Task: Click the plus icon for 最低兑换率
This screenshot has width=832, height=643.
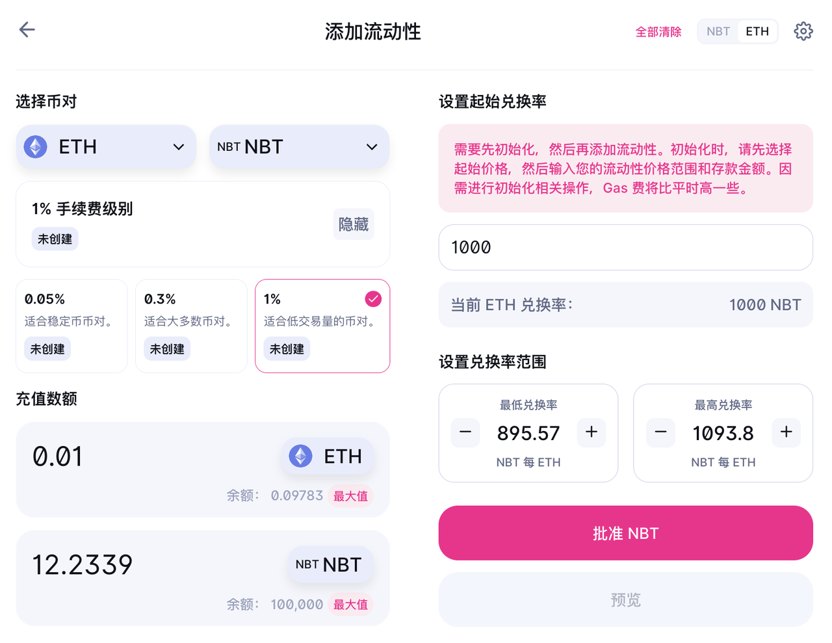Action: tap(591, 432)
